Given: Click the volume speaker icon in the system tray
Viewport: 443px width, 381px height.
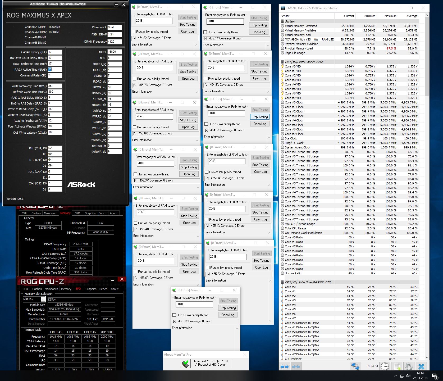Looking at the screenshot, I should tap(409, 375).
